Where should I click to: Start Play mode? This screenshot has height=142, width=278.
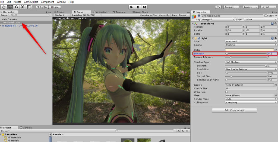coord(132,7)
